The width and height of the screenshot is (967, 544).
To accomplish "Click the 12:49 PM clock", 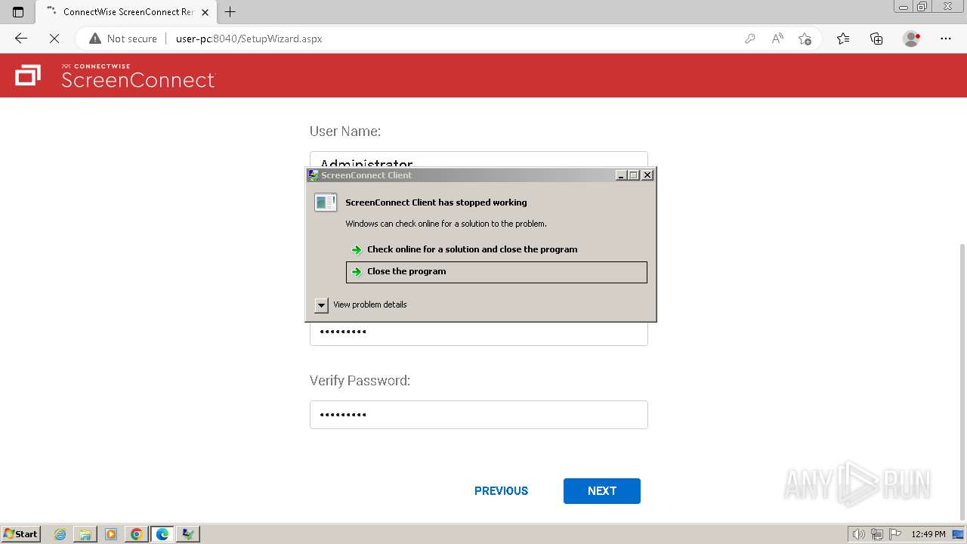I will [928, 534].
